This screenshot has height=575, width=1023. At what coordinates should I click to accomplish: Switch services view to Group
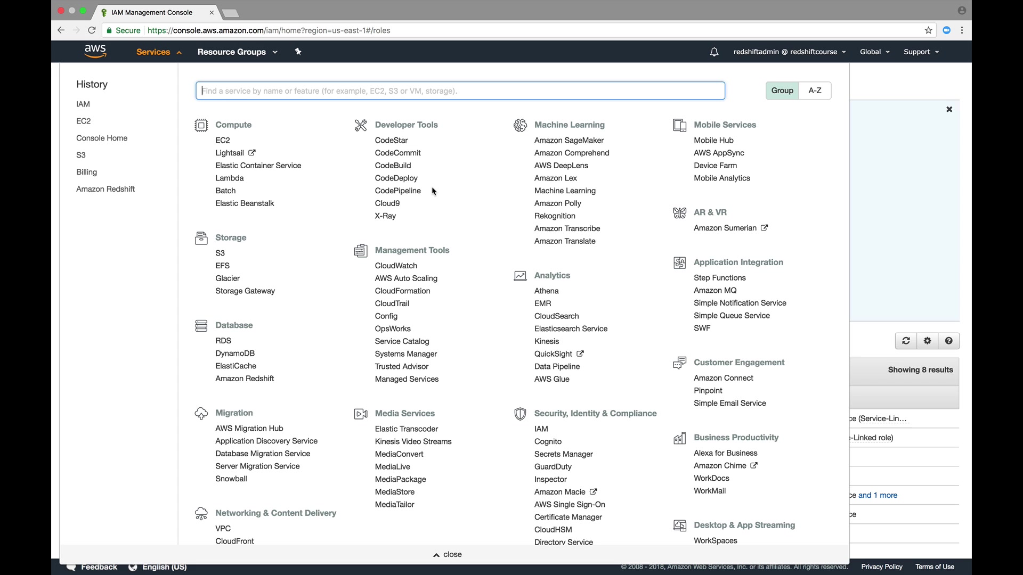[x=782, y=91]
